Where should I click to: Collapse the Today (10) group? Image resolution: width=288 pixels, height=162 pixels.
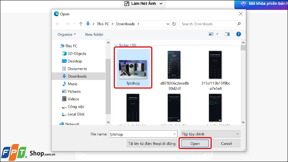(116, 45)
